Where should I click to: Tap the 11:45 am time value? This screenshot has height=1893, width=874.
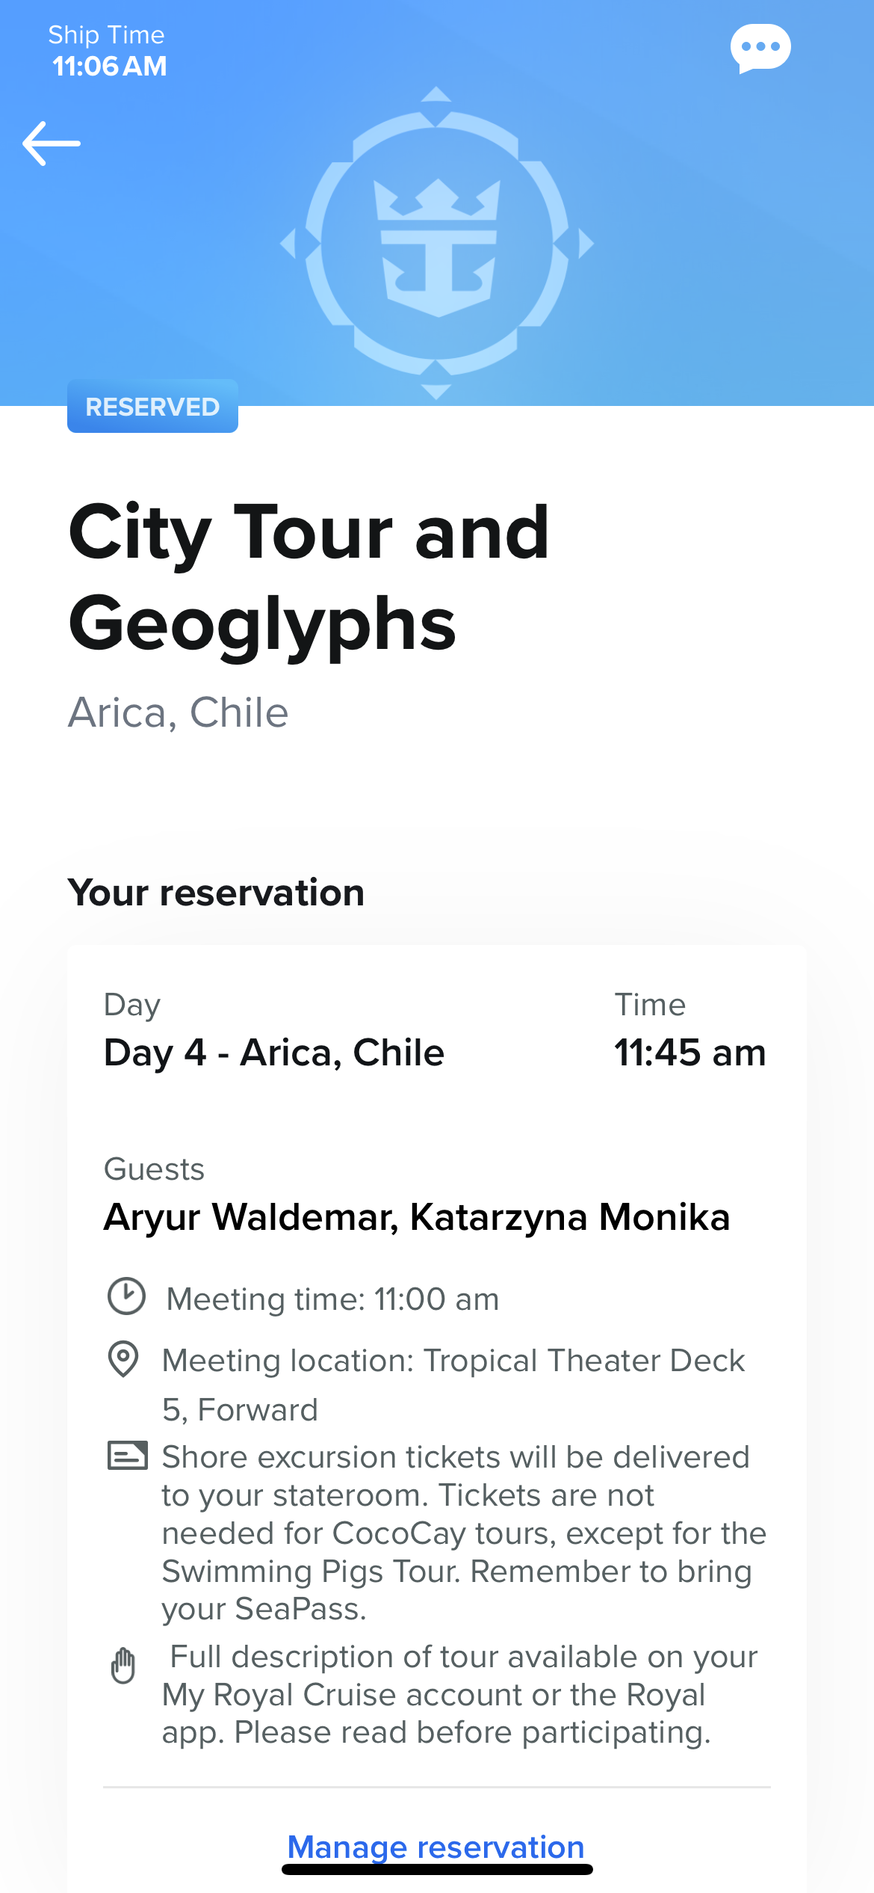(689, 1053)
